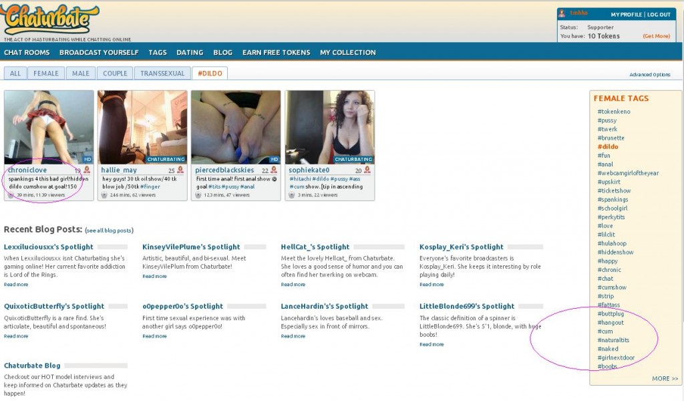Open o0pepper0o's Spotlight post
The width and height of the screenshot is (684, 401).
point(182,306)
